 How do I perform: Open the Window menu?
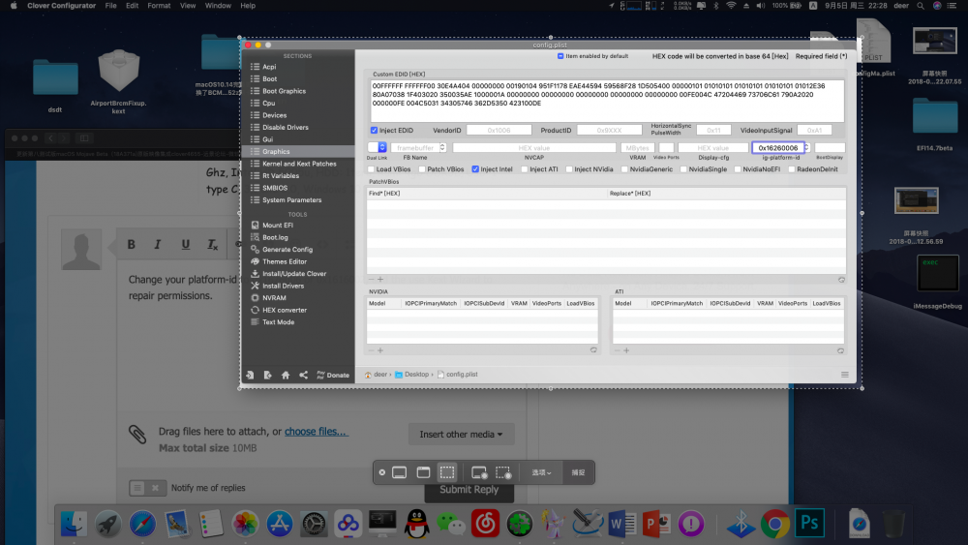[x=218, y=6]
